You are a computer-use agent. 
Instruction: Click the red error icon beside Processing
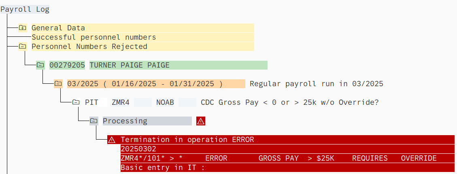click(200, 121)
